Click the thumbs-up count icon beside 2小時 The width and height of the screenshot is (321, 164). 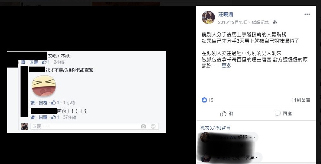tap(46, 62)
